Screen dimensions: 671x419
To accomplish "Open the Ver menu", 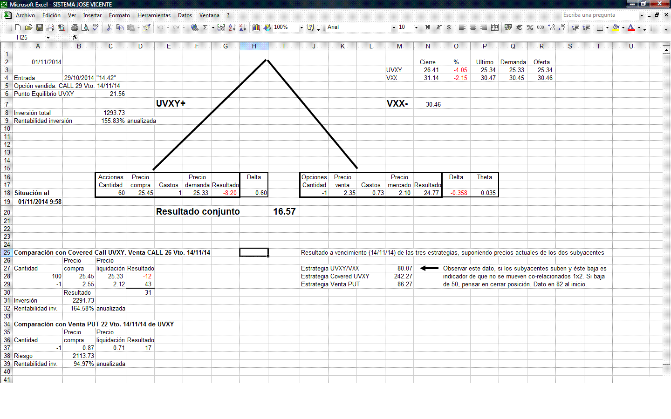I will click(72, 15).
